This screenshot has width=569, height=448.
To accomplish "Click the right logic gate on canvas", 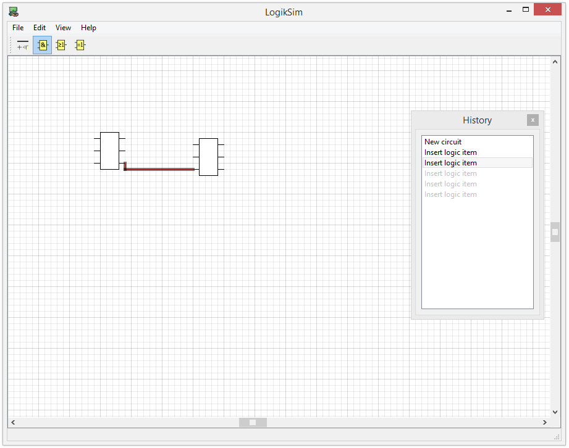I will (x=208, y=157).
